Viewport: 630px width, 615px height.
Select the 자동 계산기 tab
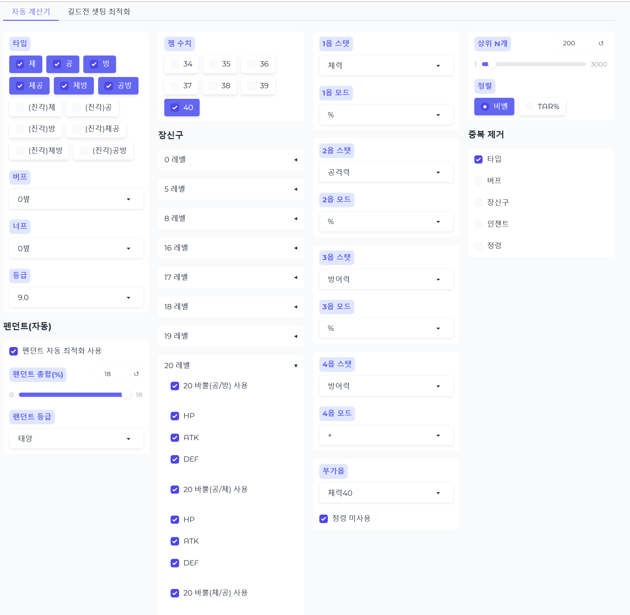click(31, 12)
